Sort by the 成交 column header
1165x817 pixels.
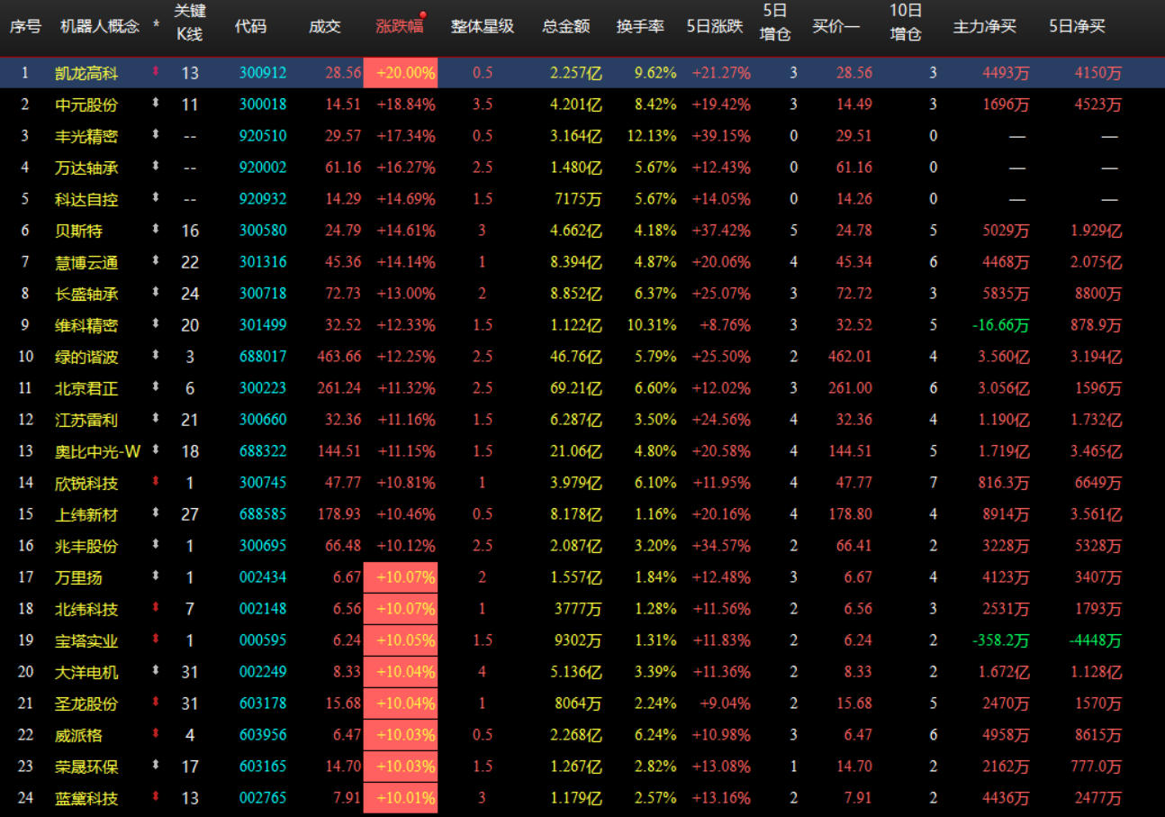[325, 26]
